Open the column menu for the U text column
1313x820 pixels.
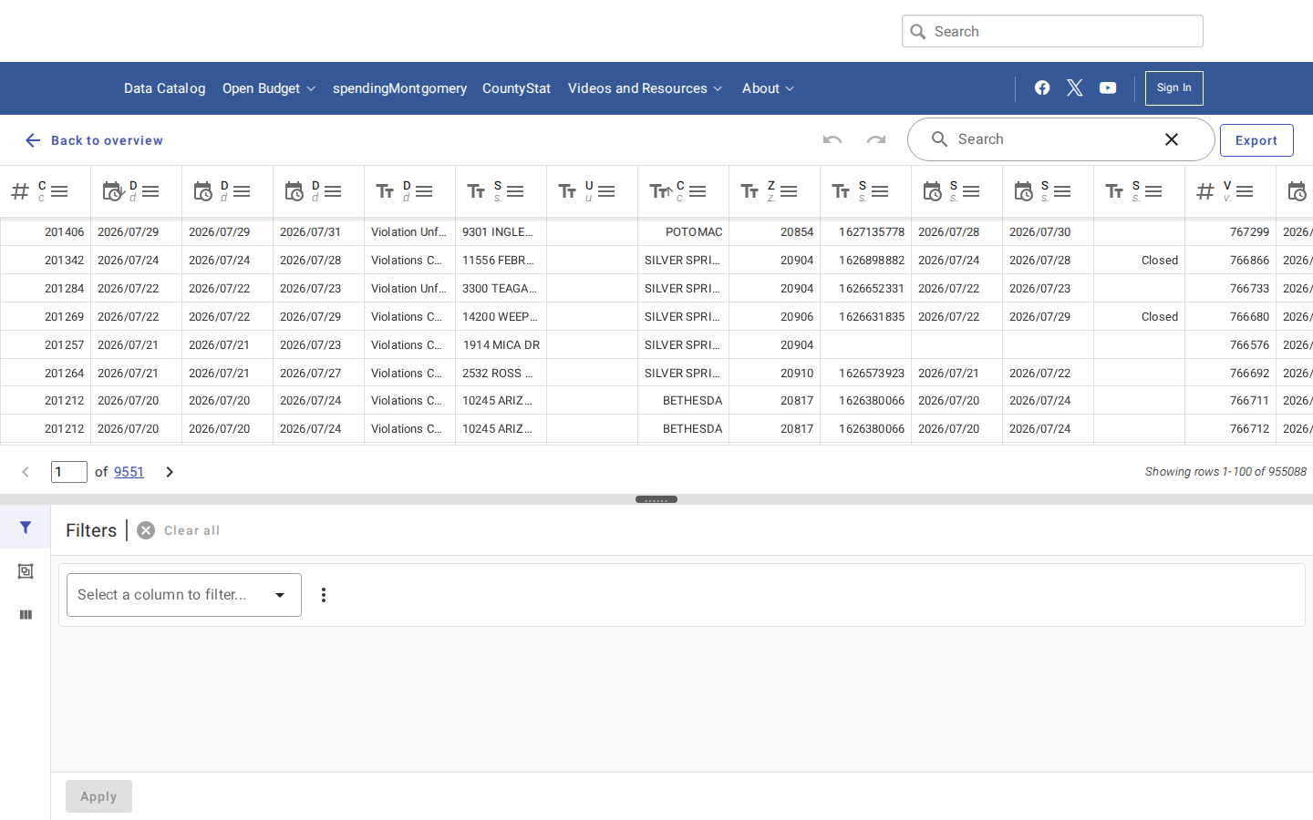coord(606,191)
